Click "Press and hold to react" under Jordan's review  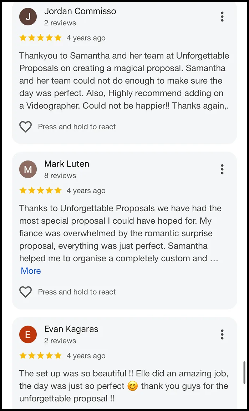coord(77,127)
